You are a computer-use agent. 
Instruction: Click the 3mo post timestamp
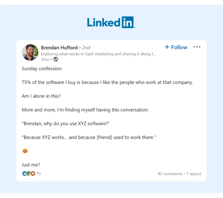[x=45, y=59]
